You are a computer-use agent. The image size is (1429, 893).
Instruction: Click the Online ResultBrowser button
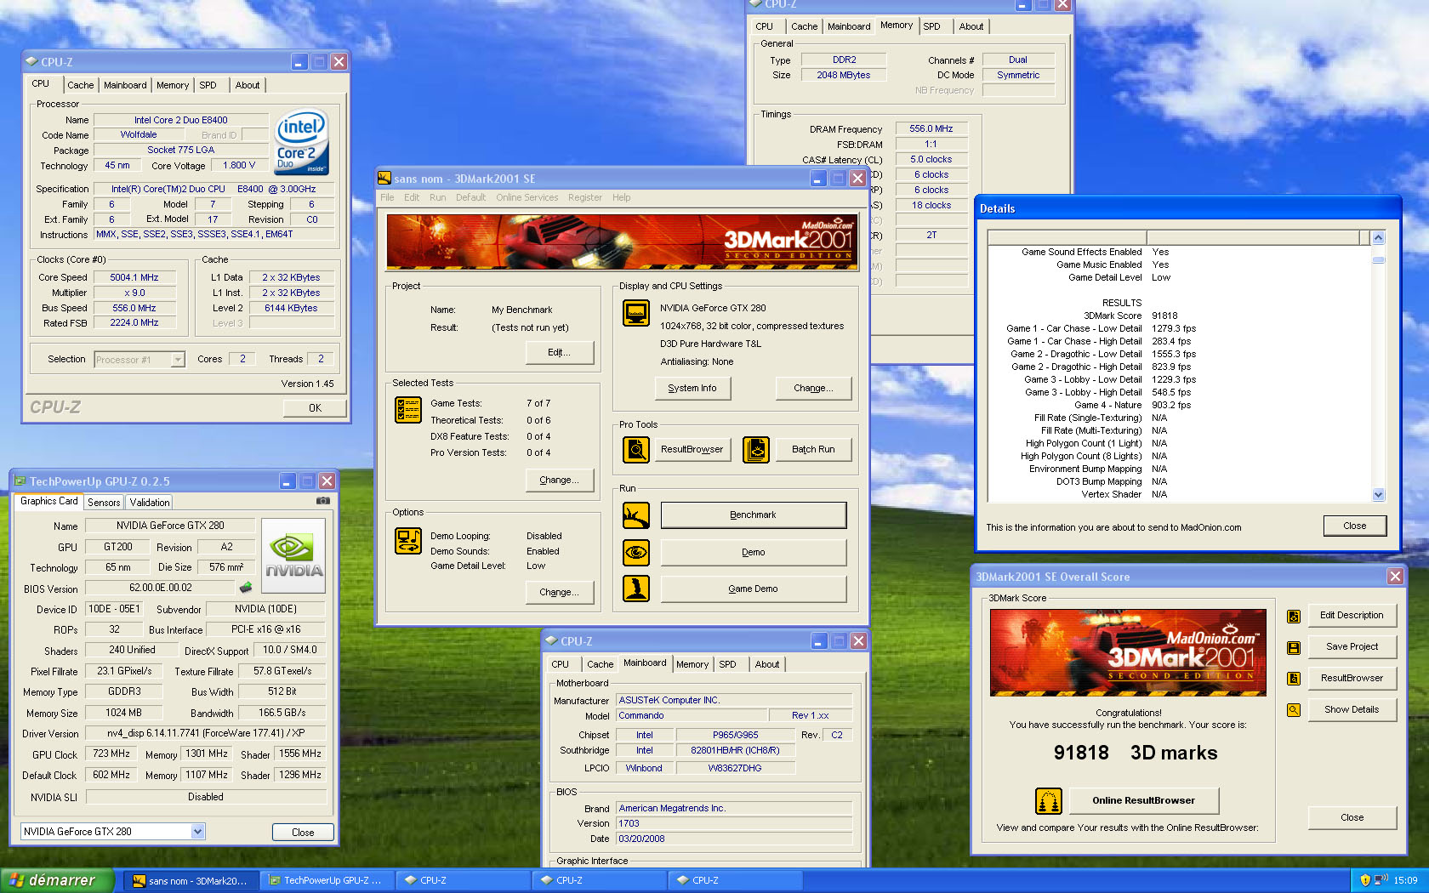[x=1143, y=801]
